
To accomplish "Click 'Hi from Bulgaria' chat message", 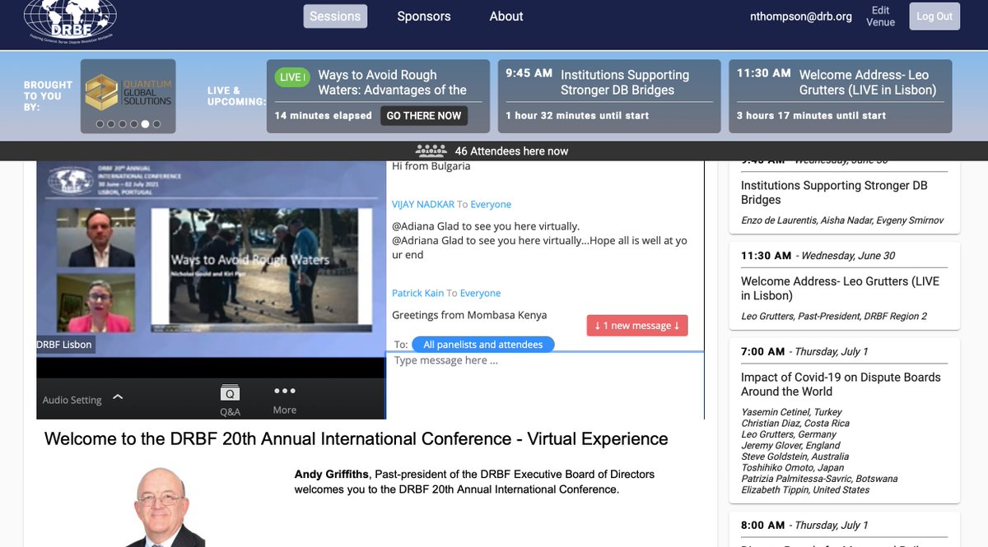I will 431,165.
